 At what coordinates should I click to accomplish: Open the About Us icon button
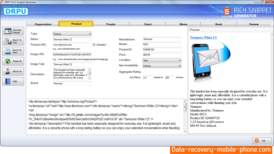[13, 71]
